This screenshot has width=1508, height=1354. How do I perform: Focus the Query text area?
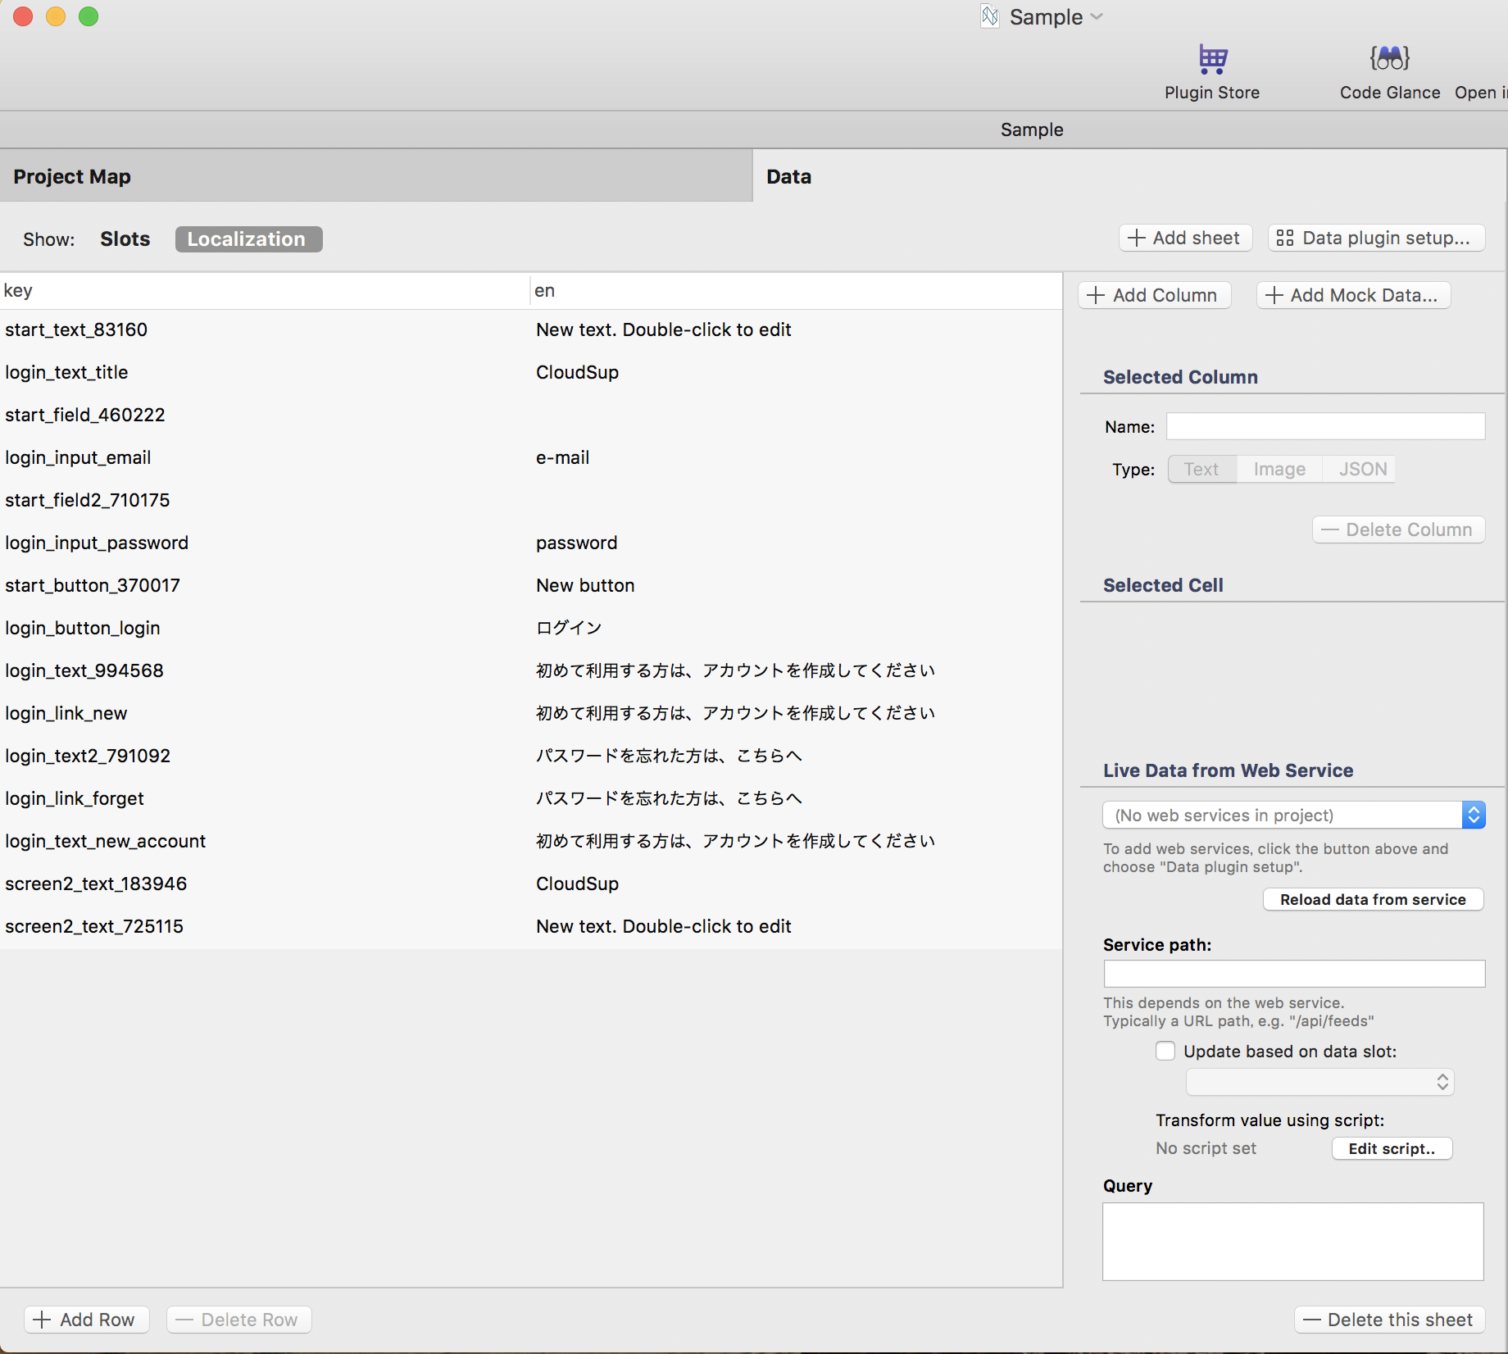tap(1293, 1241)
